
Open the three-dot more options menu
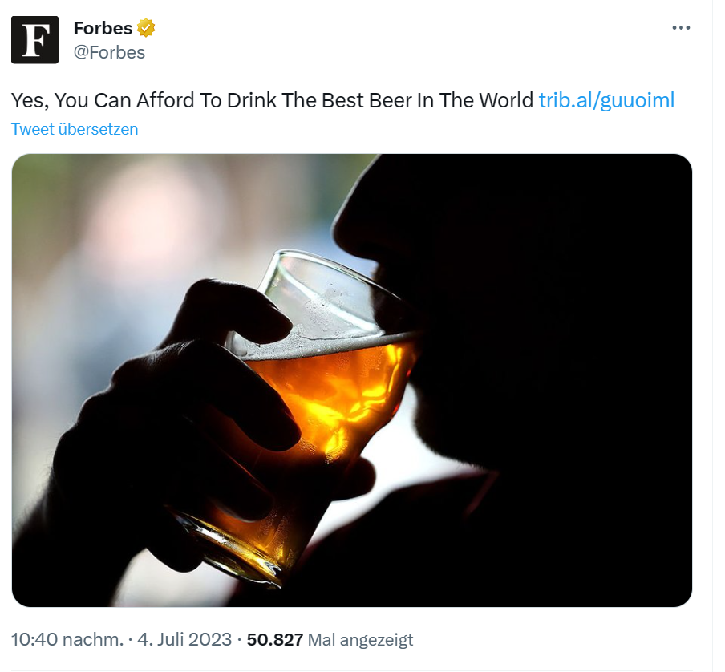click(x=680, y=28)
